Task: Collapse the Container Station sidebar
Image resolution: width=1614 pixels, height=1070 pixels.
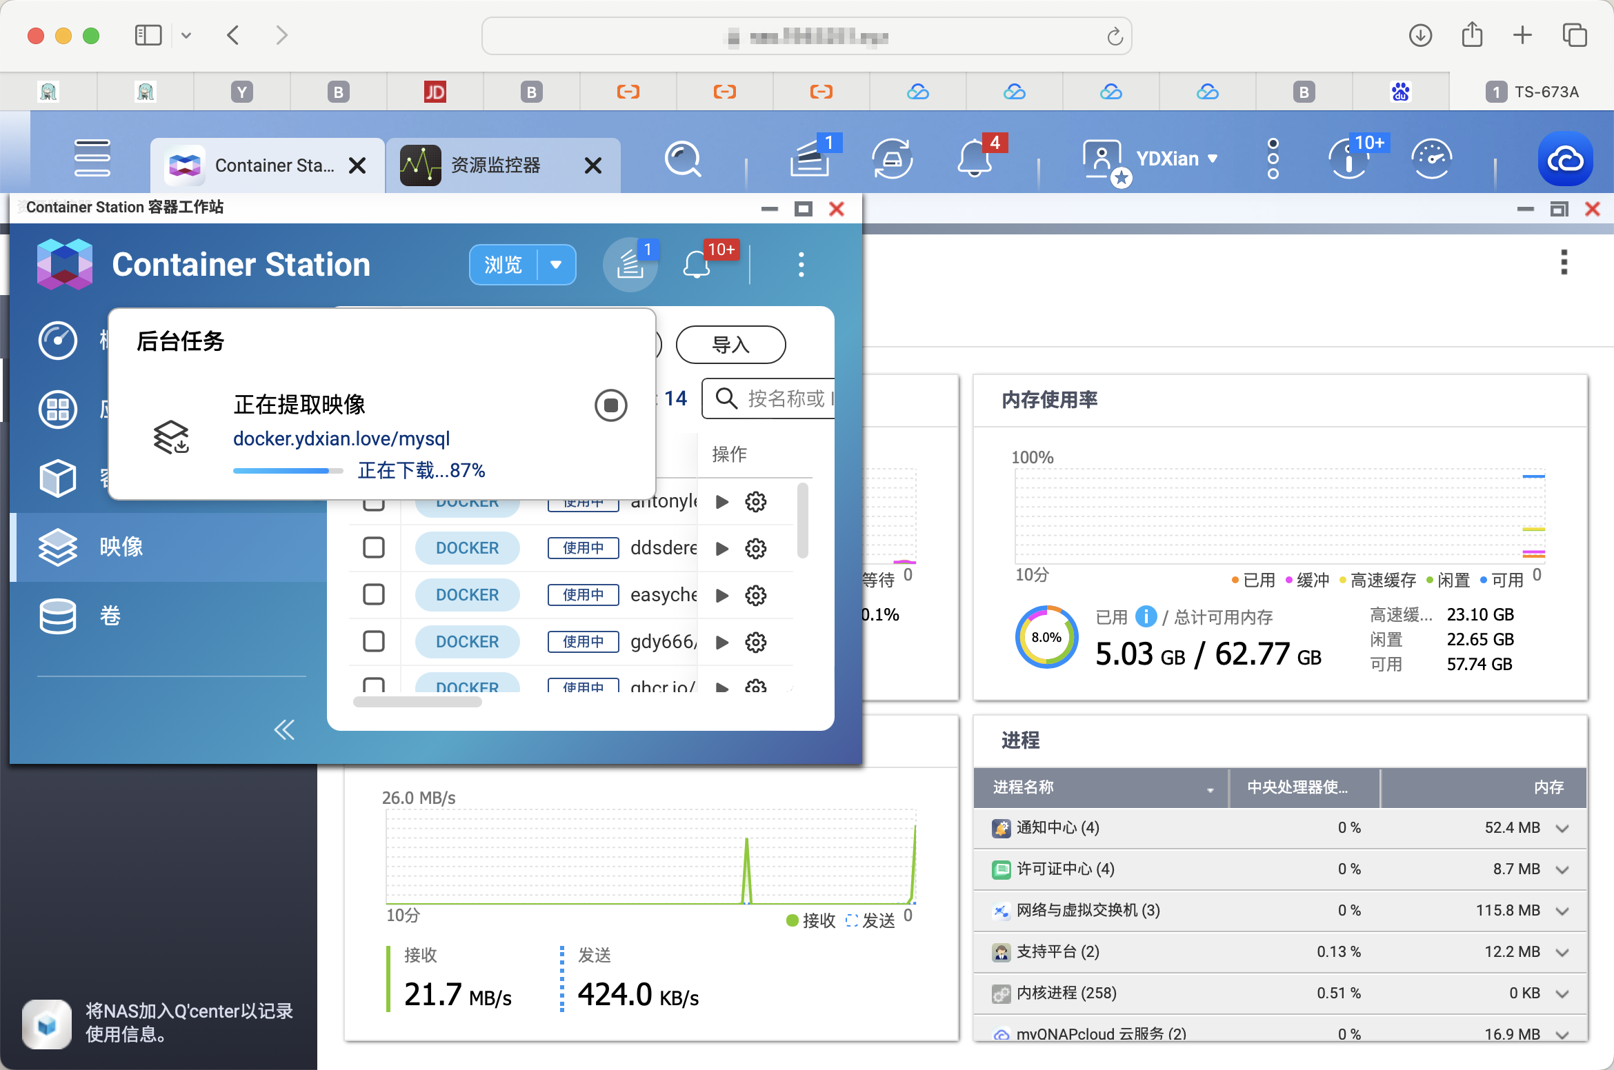Action: click(284, 729)
